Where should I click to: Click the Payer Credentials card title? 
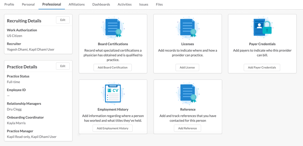(x=262, y=44)
